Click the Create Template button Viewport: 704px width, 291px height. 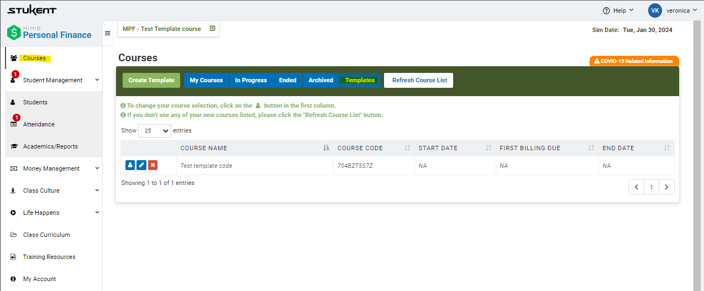coord(151,80)
